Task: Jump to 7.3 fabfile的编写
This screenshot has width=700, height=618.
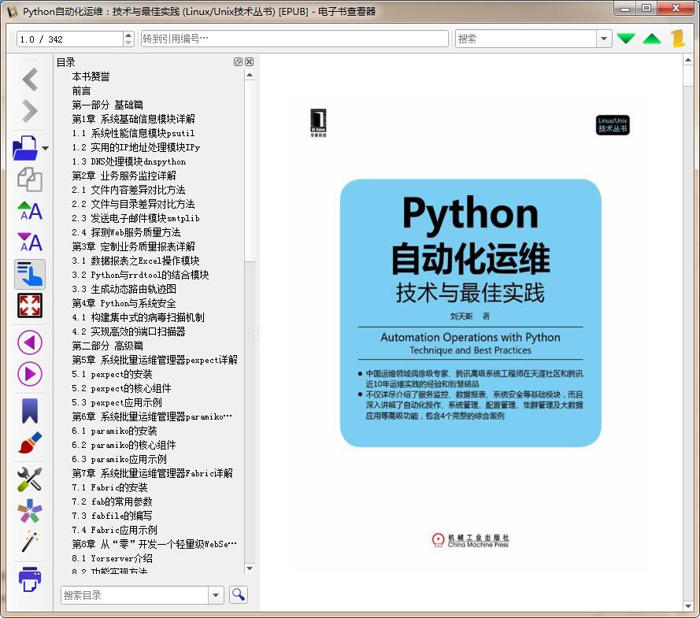Action: pyautogui.click(x=112, y=516)
